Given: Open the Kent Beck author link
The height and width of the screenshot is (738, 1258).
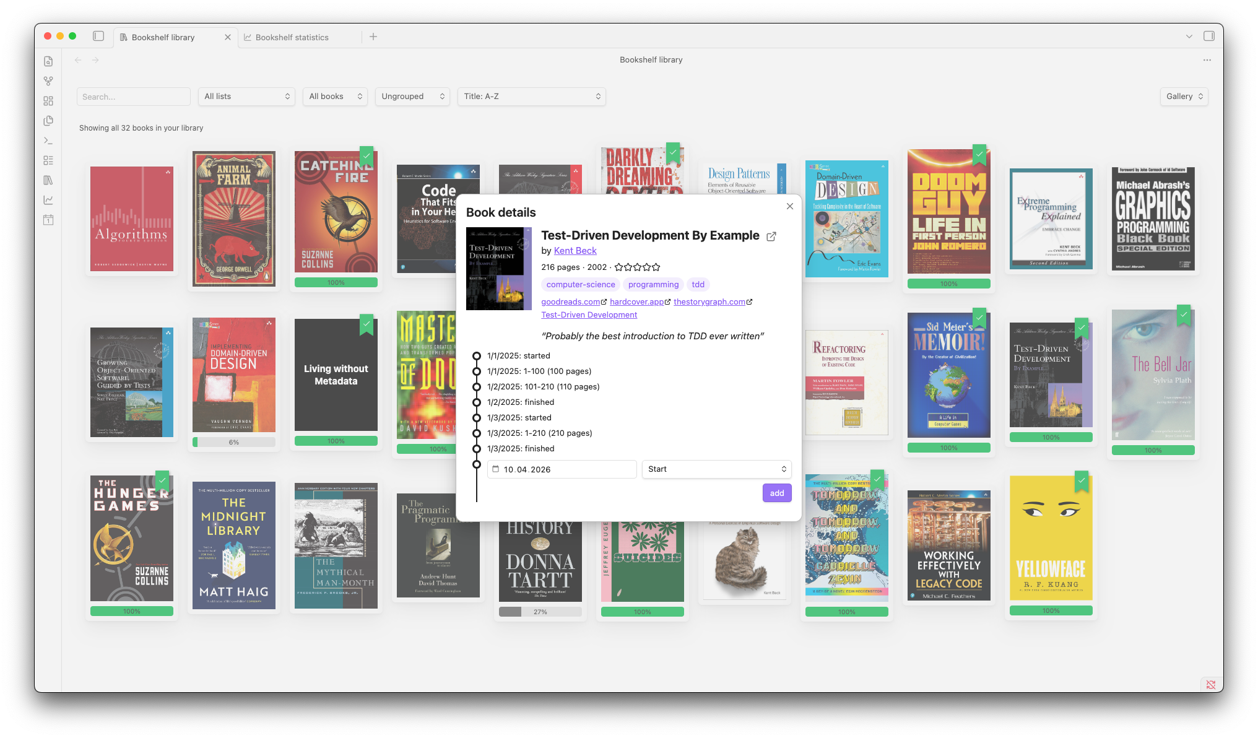Looking at the screenshot, I should coord(575,251).
